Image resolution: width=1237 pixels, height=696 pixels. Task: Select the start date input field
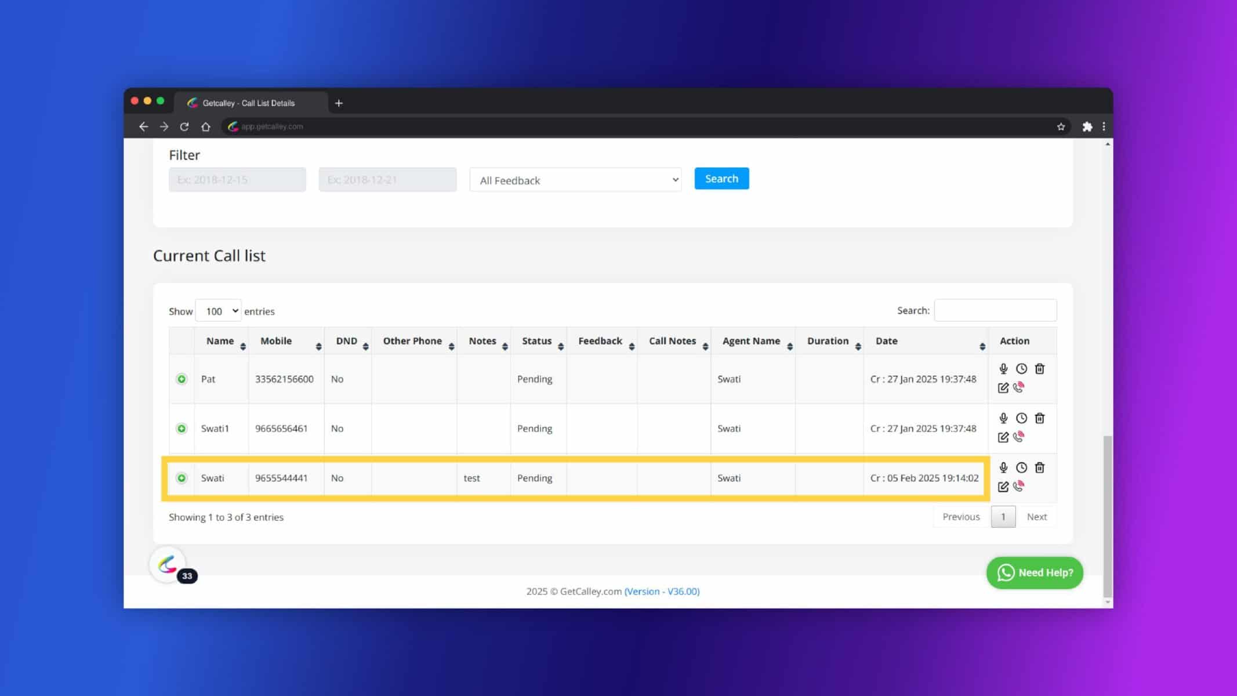click(x=238, y=179)
